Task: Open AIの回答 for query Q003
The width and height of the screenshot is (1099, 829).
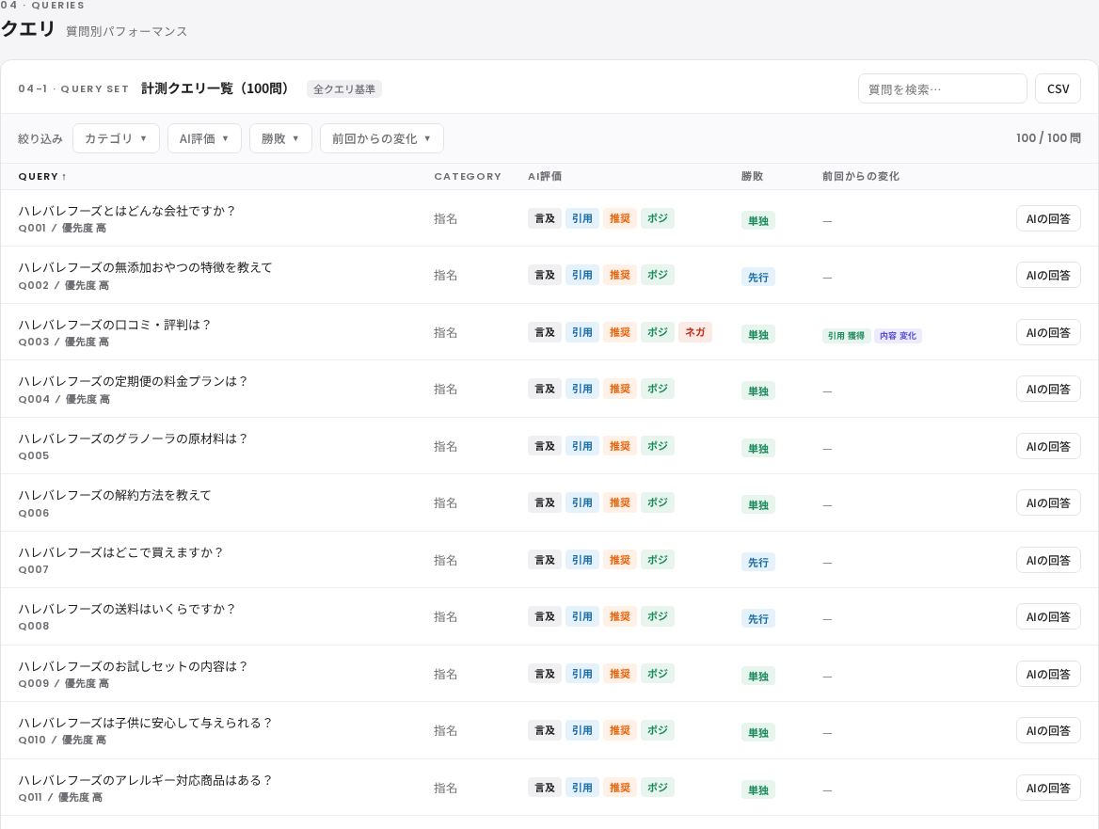Action: click(x=1048, y=333)
